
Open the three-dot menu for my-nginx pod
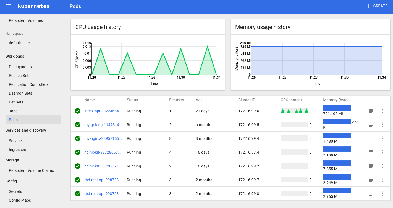tap(382, 138)
